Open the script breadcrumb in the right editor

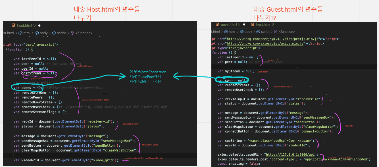click(x=263, y=32)
